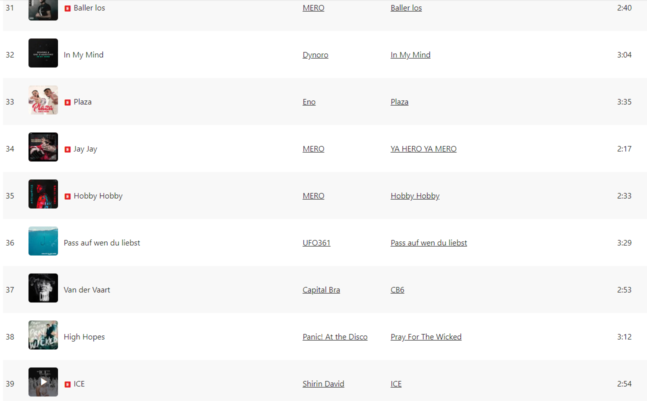Open the CB6 album link
The width and height of the screenshot is (647, 401).
pyautogui.click(x=397, y=290)
